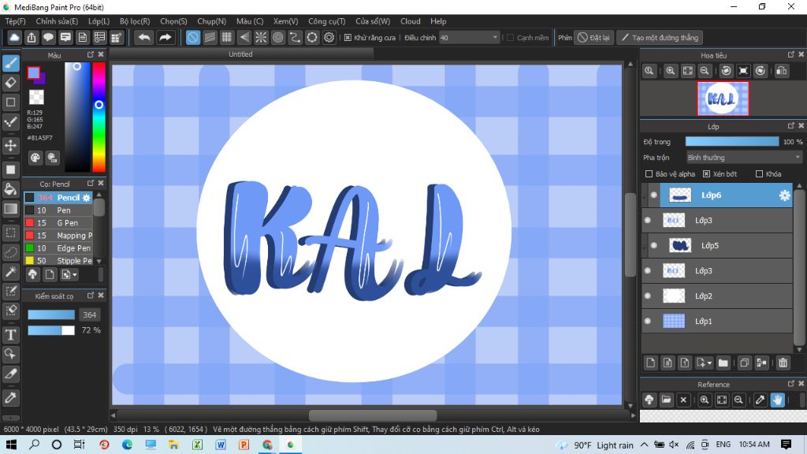
Task: Enable Khóa layer lock checkbox
Action: pos(759,174)
